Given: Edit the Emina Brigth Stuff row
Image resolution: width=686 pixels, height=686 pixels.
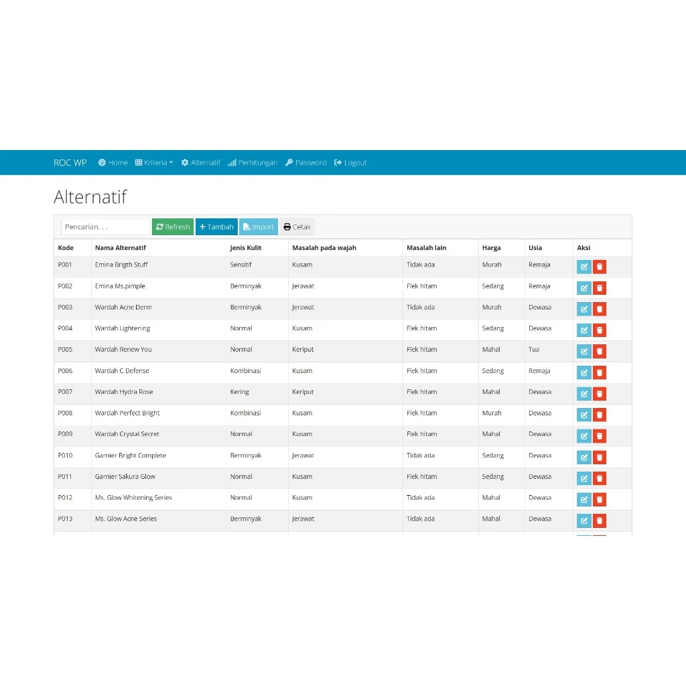Looking at the screenshot, I should point(584,267).
